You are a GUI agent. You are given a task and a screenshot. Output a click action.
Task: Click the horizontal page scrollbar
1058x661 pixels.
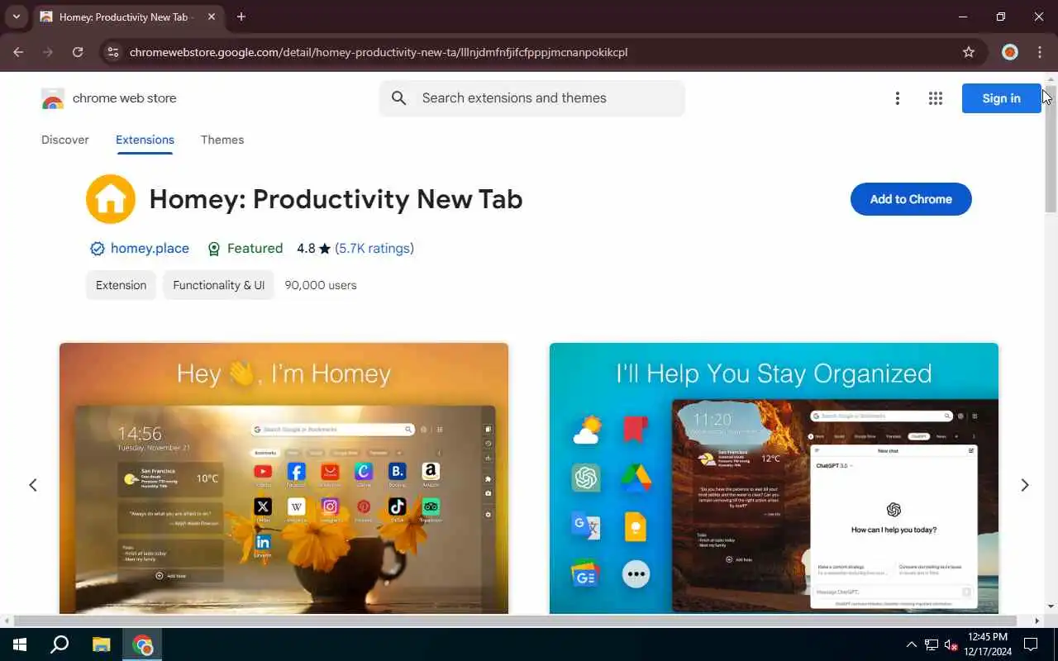pos(516,621)
